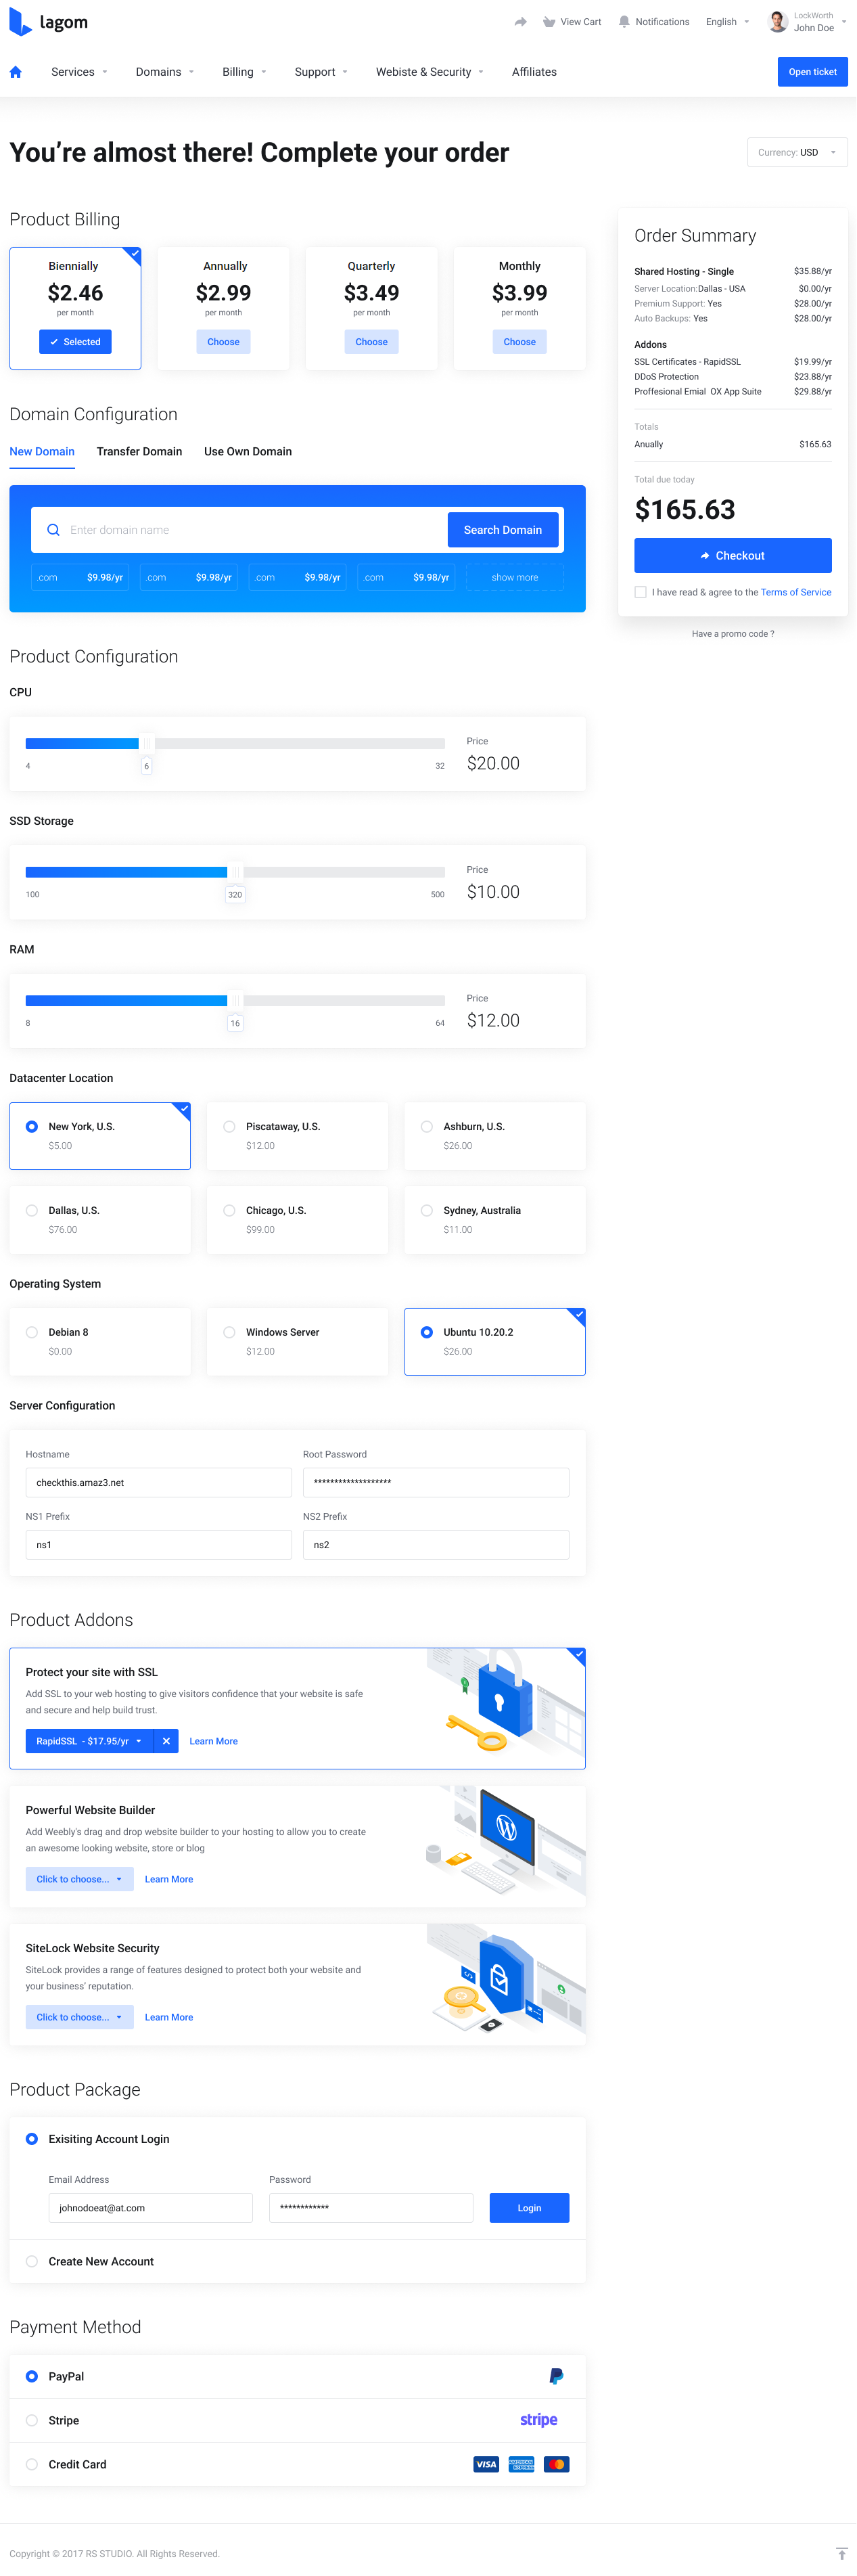Open Terms of Service link
This screenshot has height=2576, width=857.
(x=796, y=592)
